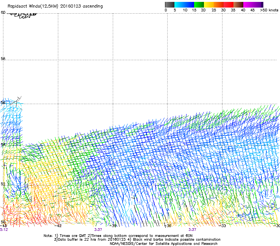Click the '-45' longitude axis label
Screen dimensions: 280x246
pos(3,226)
